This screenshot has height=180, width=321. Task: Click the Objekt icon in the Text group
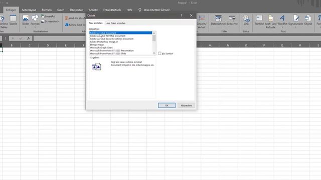(308, 20)
